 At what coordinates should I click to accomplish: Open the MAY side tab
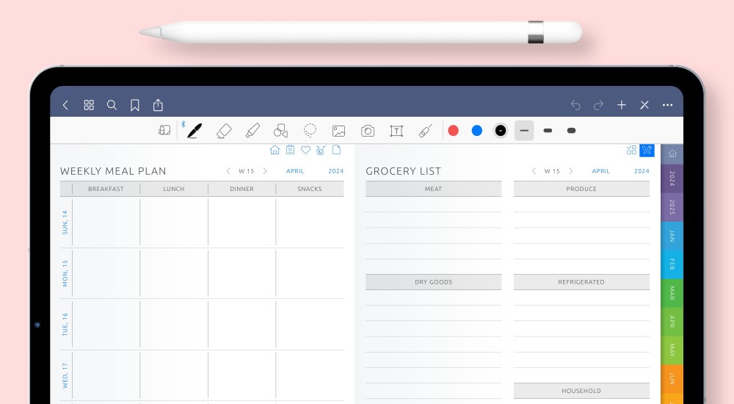click(672, 350)
